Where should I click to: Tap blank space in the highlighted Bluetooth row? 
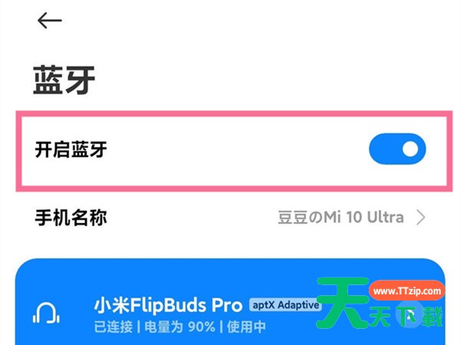(x=235, y=151)
